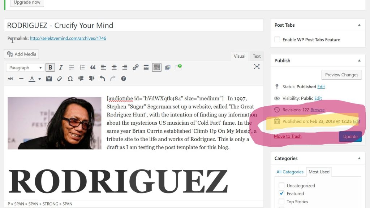Redo the last undone edit
The width and height of the screenshot is (370, 208).
click(x=113, y=79)
